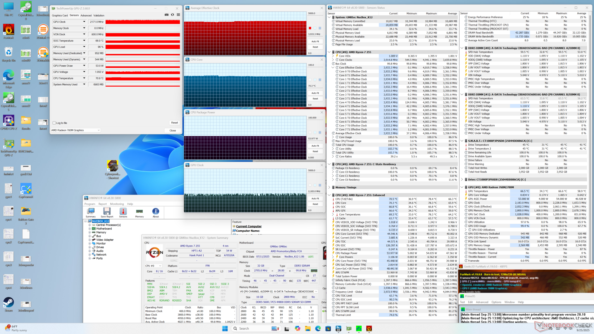Click the GPU-Z refresh icon
This screenshot has height=334, width=594.
pos(172,15)
